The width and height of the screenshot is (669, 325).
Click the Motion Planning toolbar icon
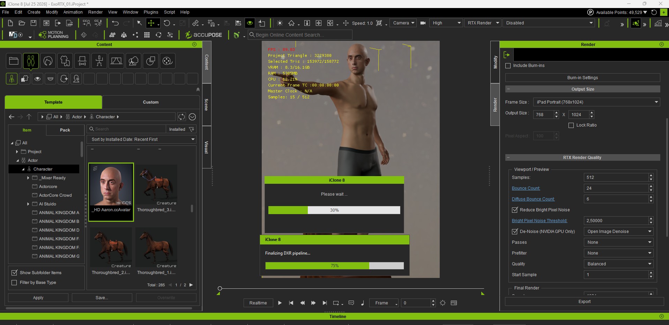pos(53,35)
